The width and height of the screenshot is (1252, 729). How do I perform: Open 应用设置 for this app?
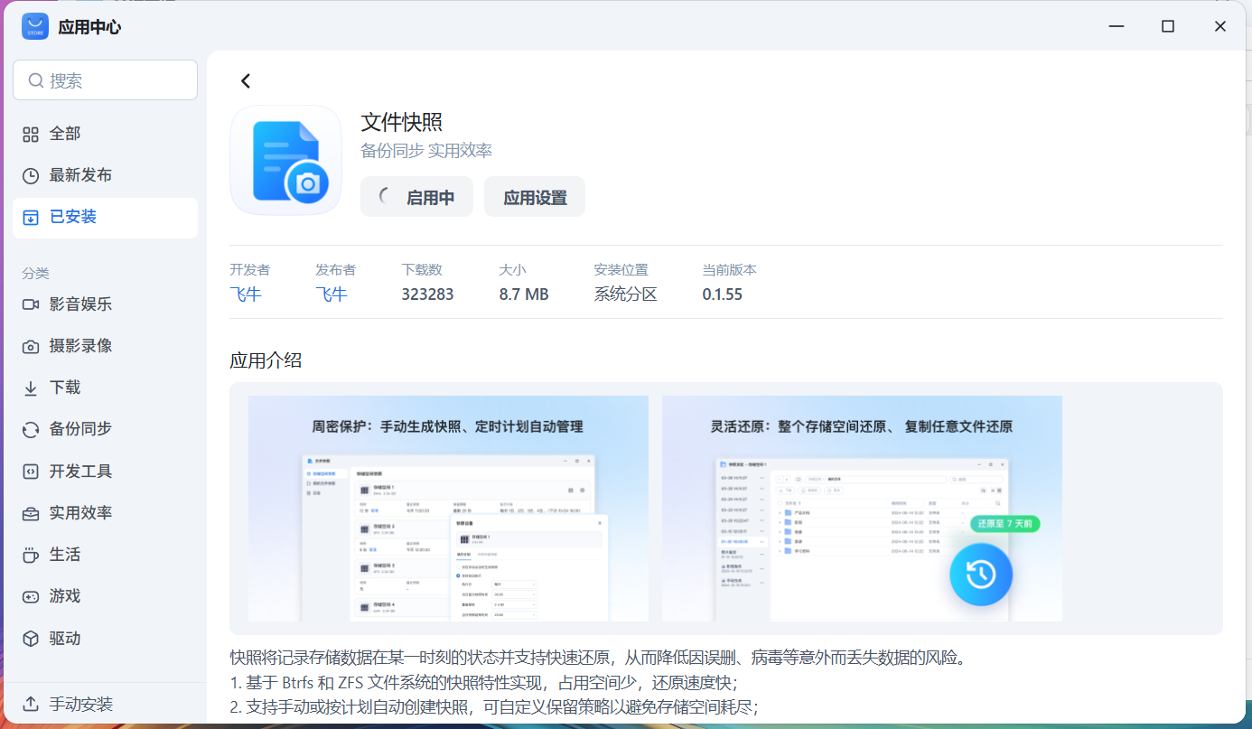[x=535, y=197]
